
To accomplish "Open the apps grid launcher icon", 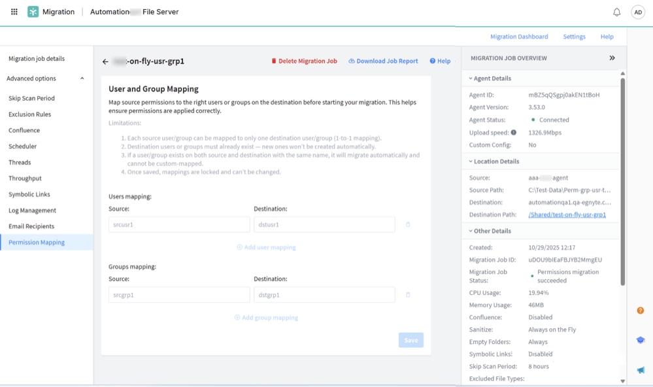I will click(x=14, y=12).
